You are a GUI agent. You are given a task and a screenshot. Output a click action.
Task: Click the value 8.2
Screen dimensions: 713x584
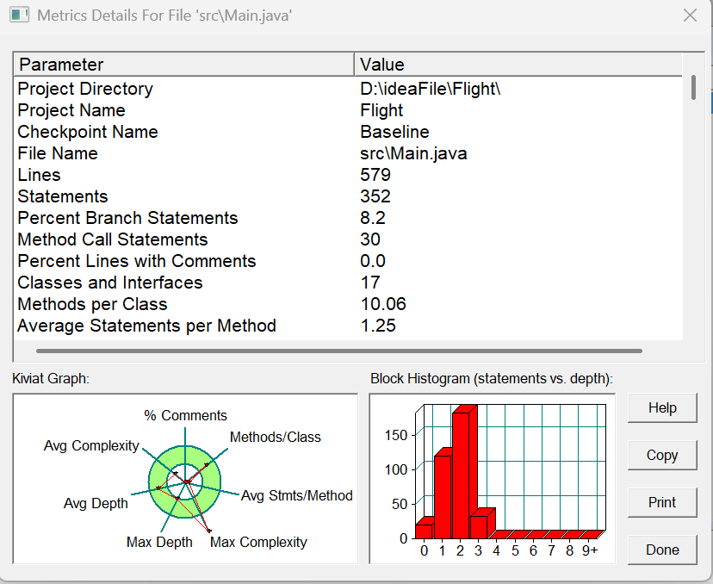373,218
